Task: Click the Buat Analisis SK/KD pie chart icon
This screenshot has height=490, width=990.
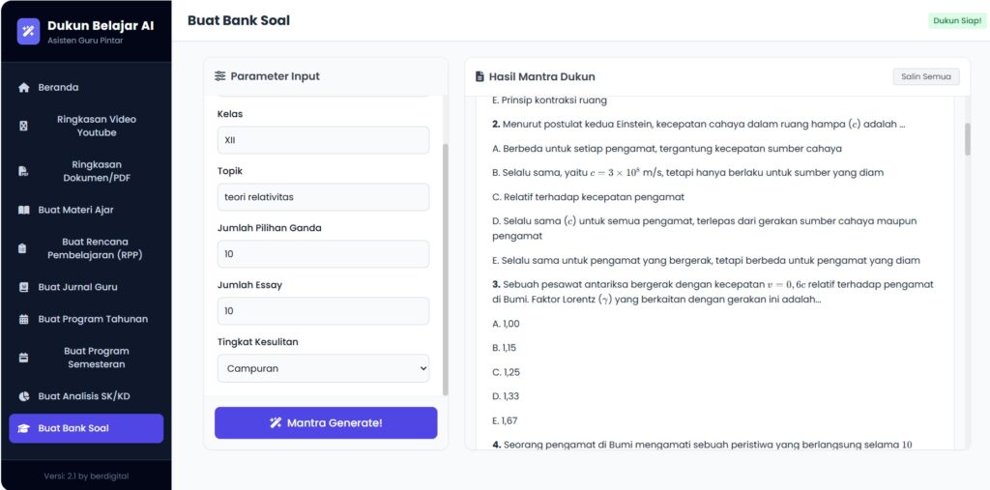Action: 24,396
